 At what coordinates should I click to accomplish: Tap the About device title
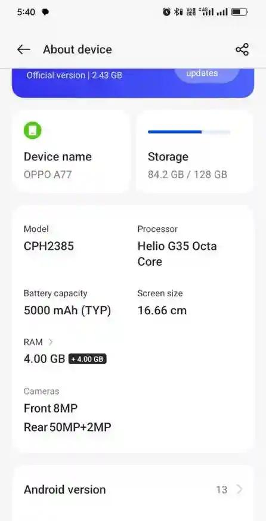pyautogui.click(x=78, y=49)
